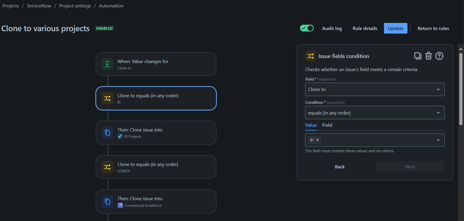Open help for Issue fields condition
The image size is (464, 221).
(x=439, y=56)
